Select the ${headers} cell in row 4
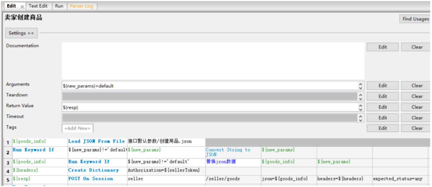 (x=40, y=171)
